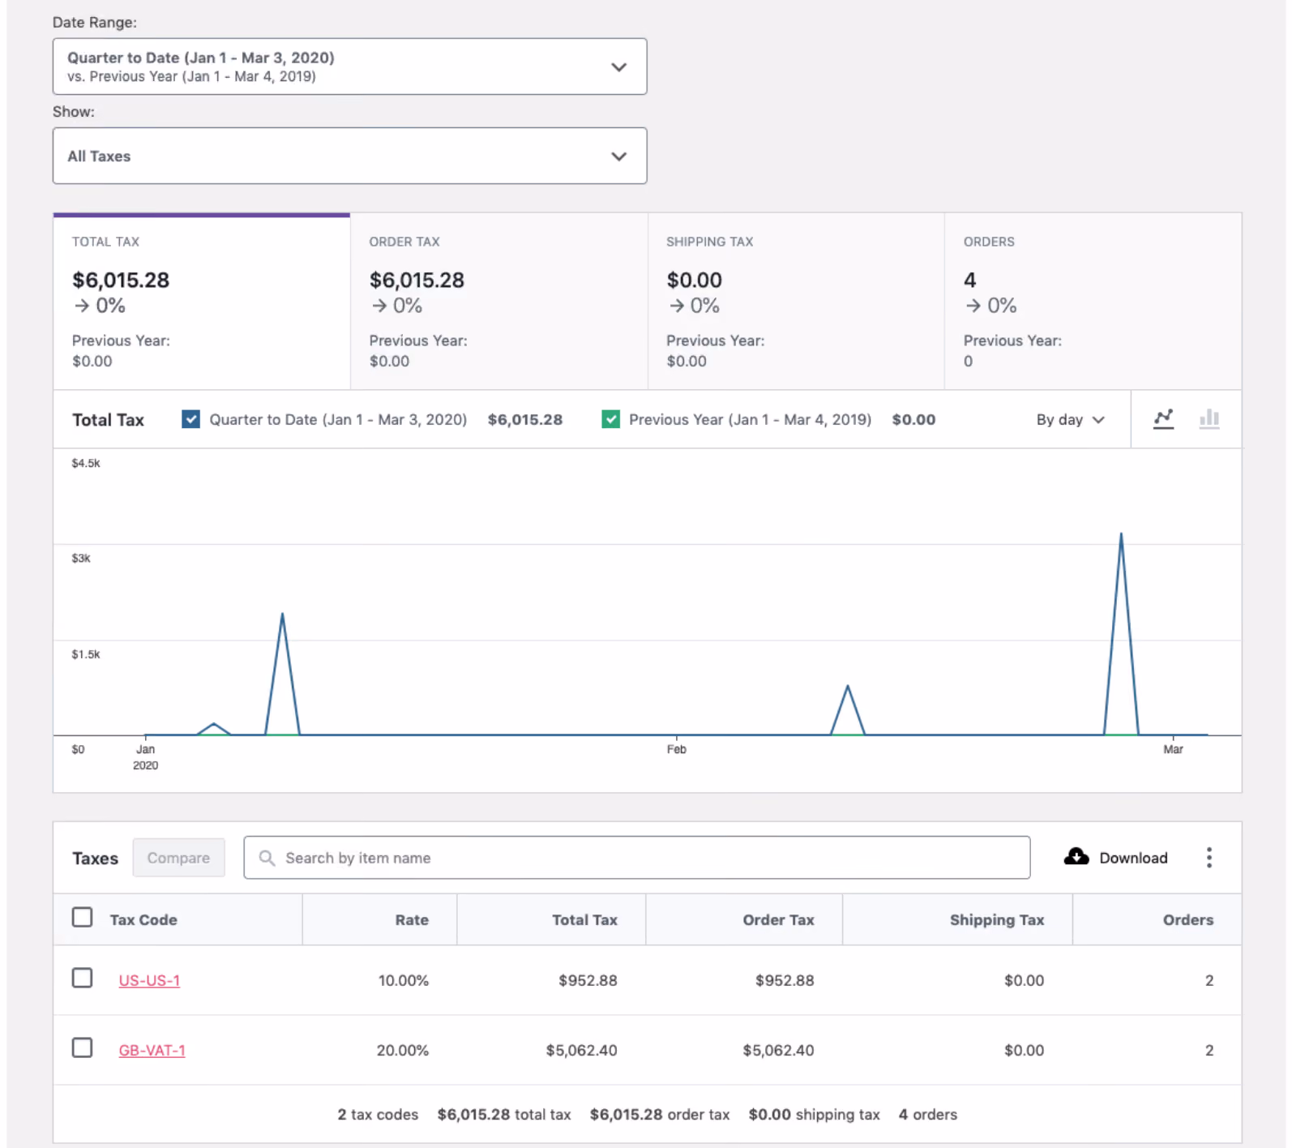Open the three-dot table options menu
The width and height of the screenshot is (1292, 1148).
coord(1209,858)
